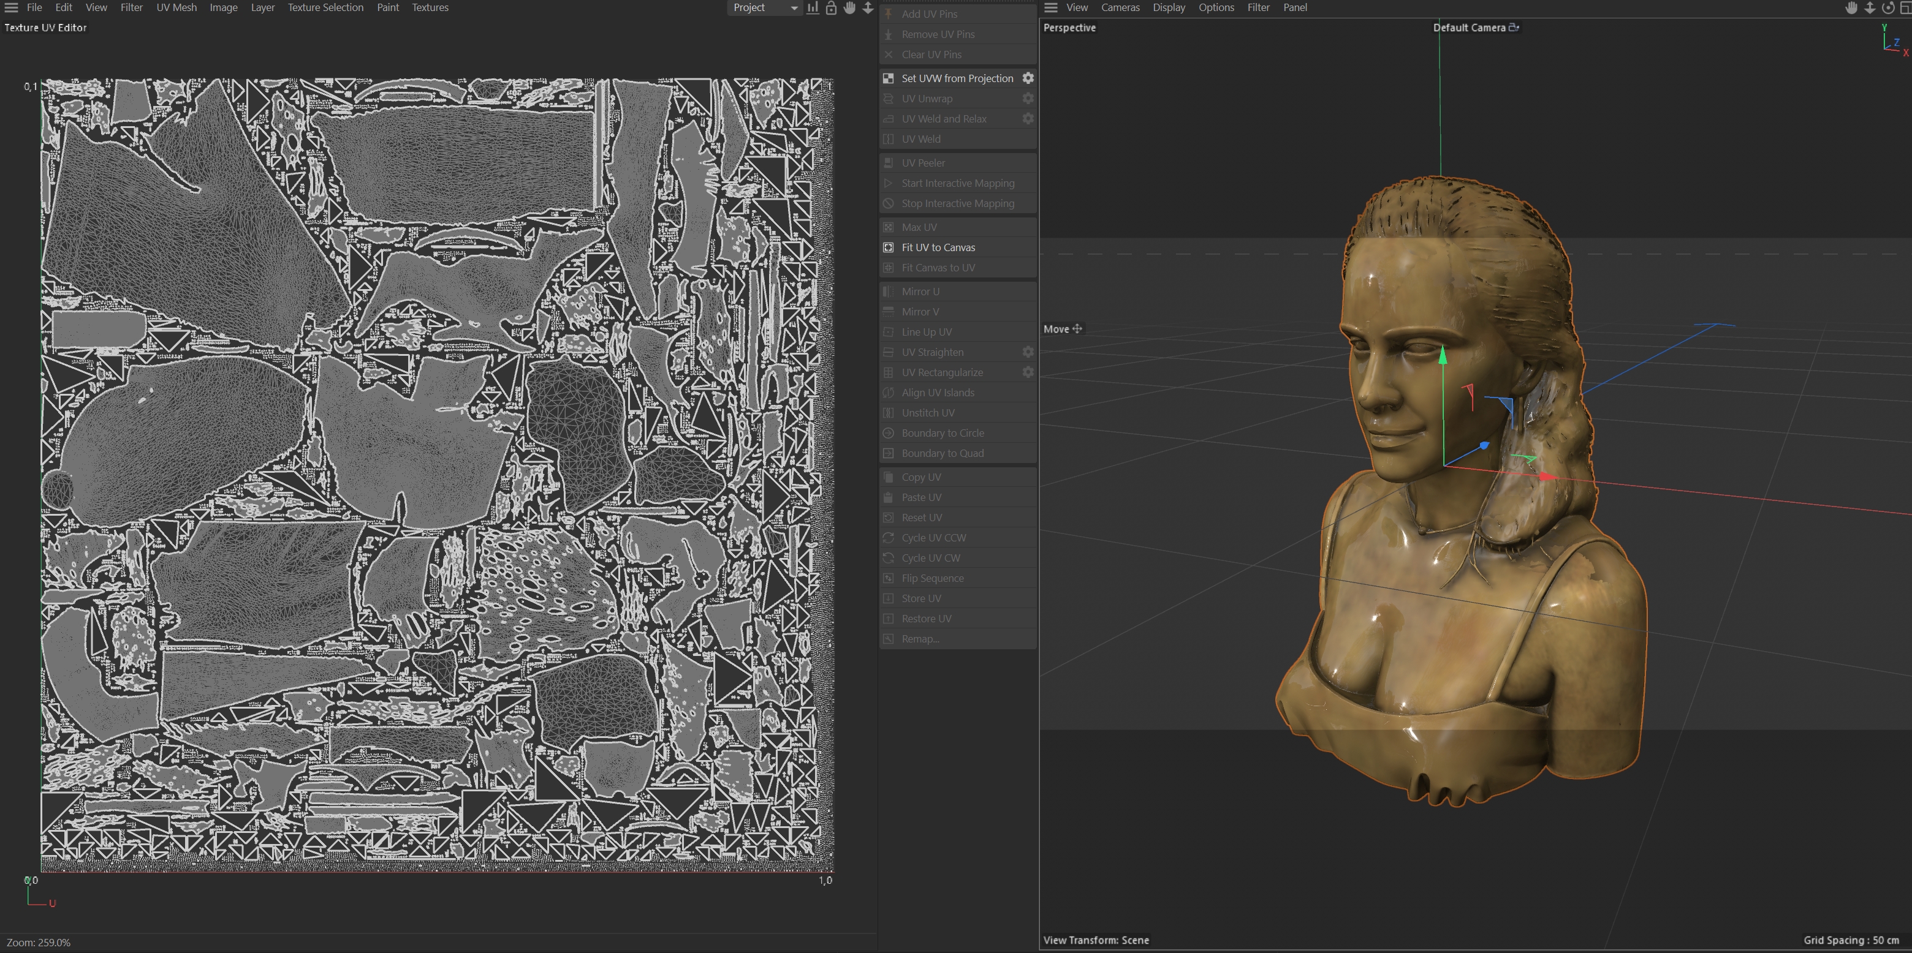Screen dimensions: 1912x953
Task: Toggle the UV editor lock icon
Action: coord(832,7)
